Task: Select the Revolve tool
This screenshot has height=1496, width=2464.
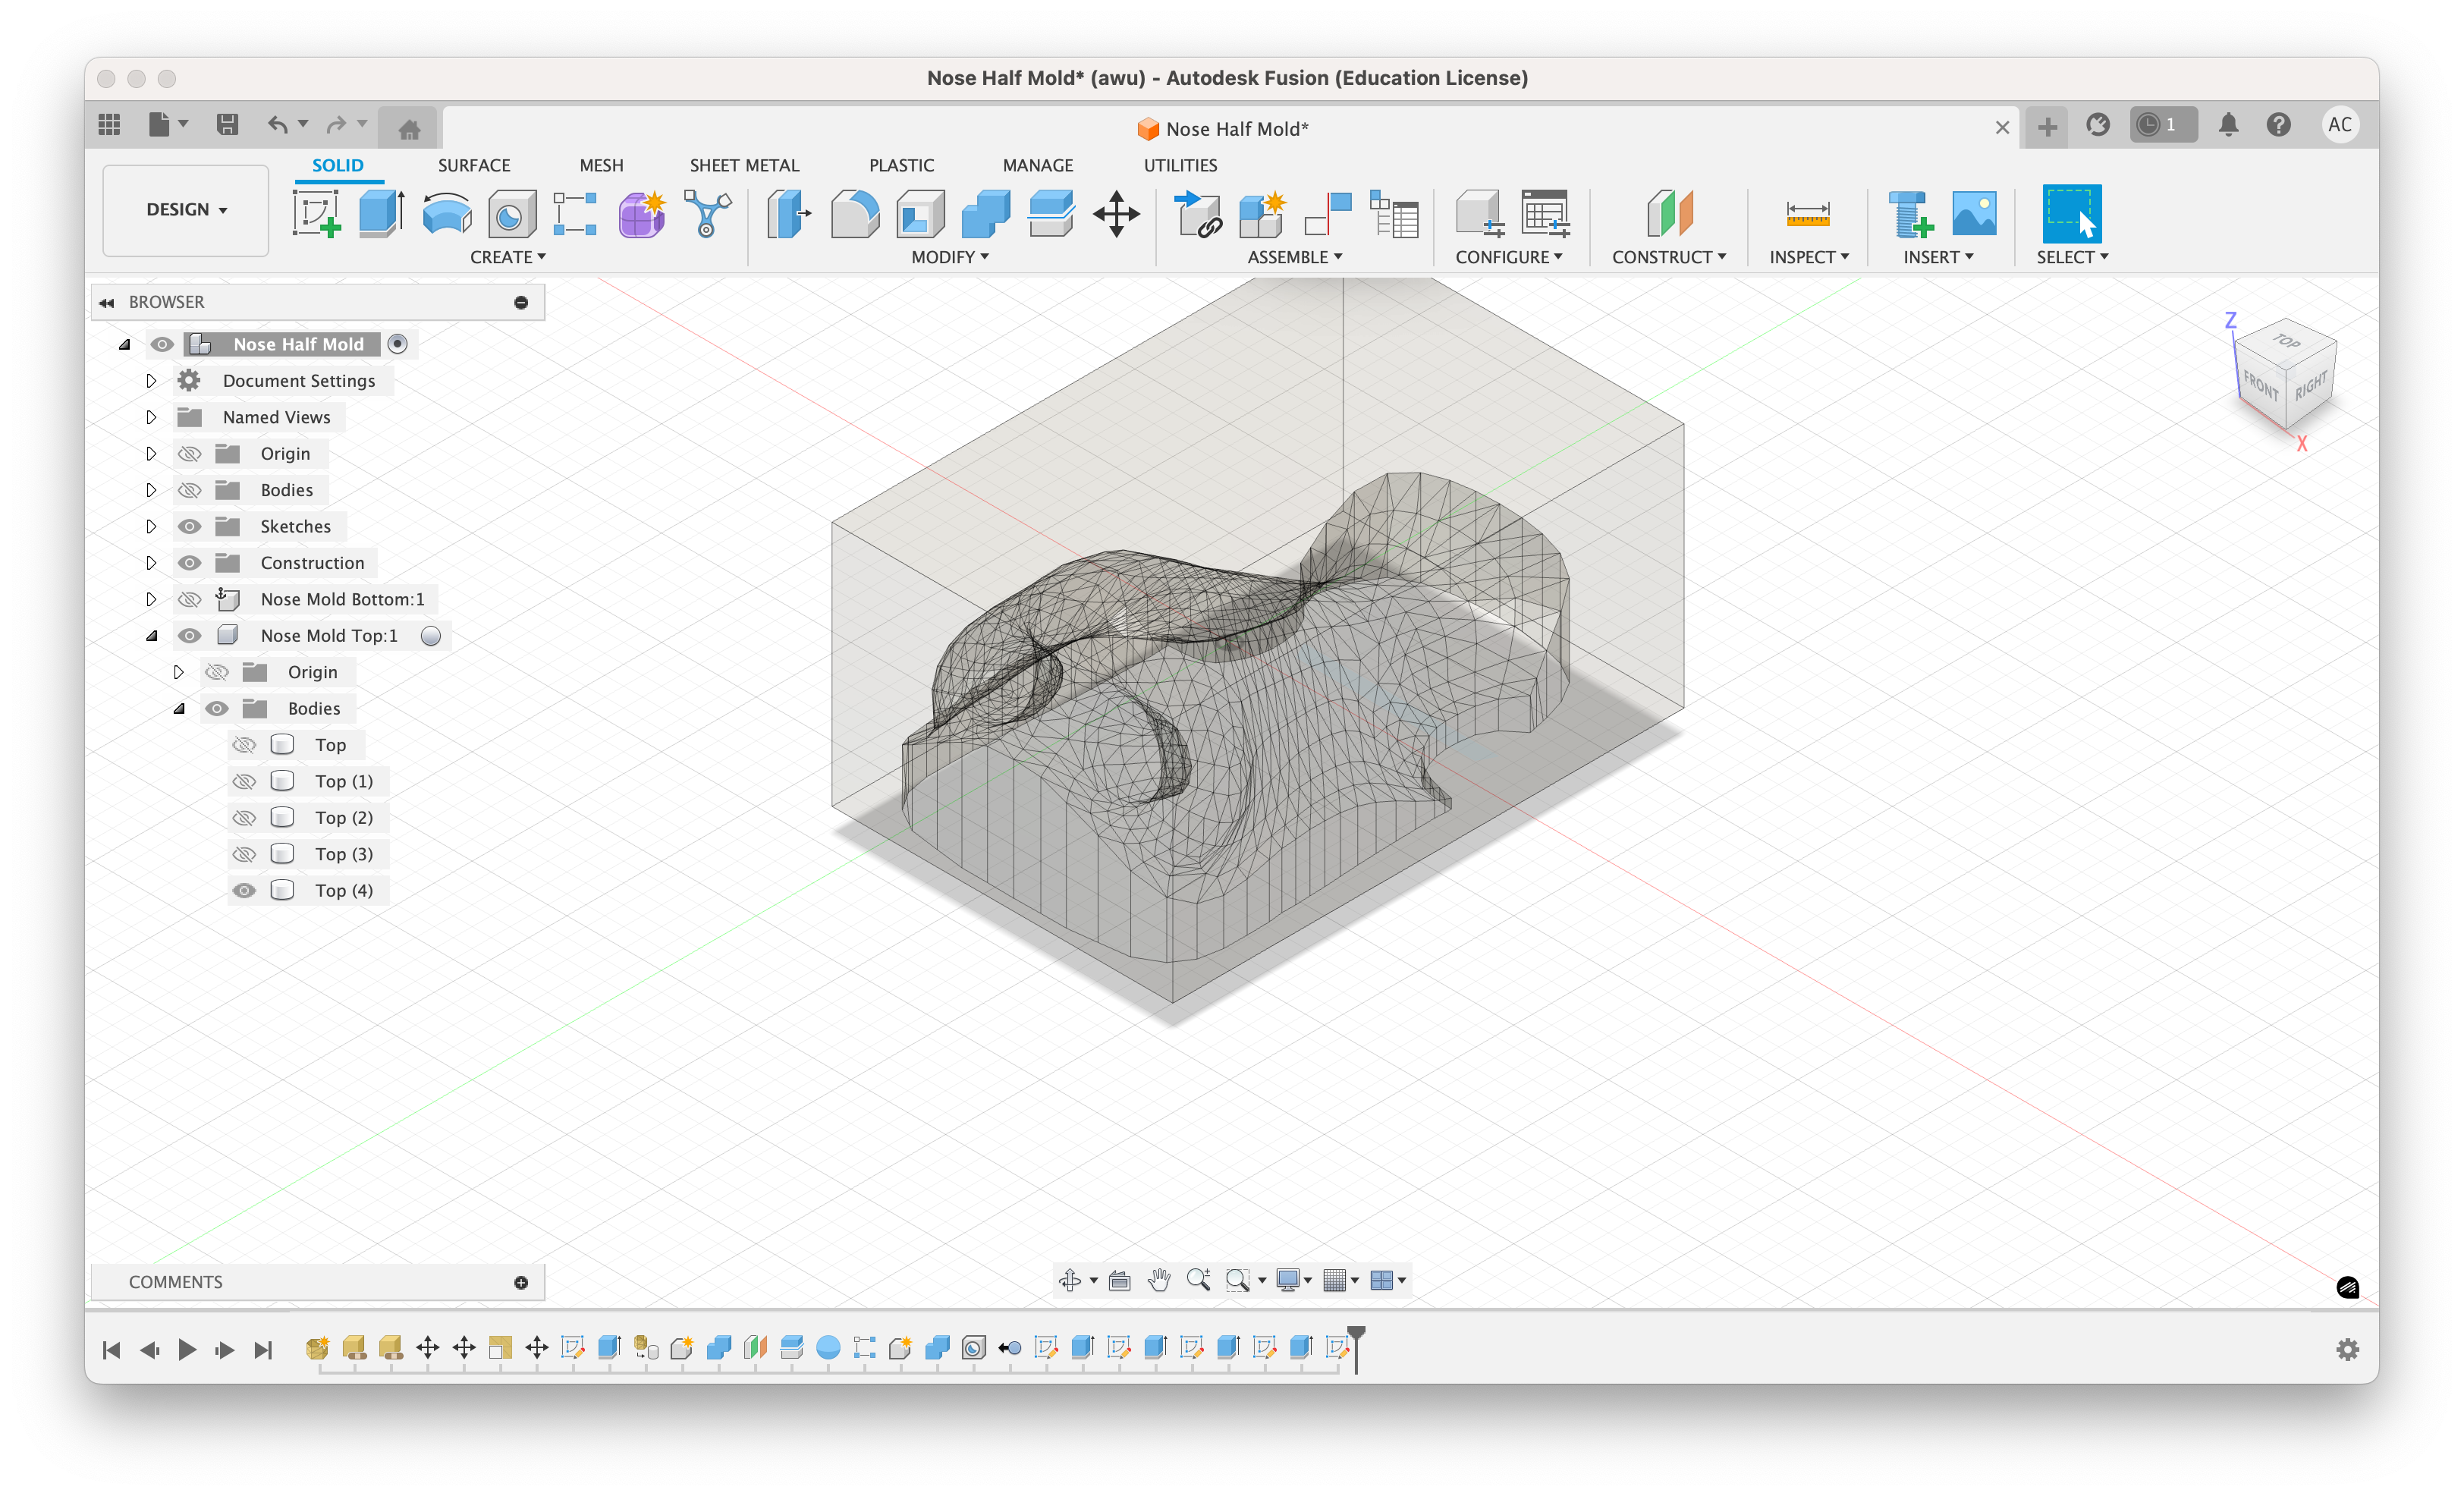Action: (x=446, y=213)
